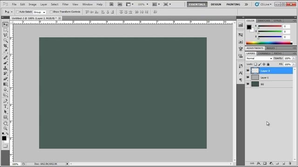
Task: Select the Zoom tool
Action: tap(5, 128)
